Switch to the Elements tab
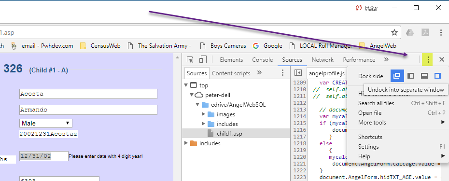Viewport: 449px width, 181px height. 231,59
